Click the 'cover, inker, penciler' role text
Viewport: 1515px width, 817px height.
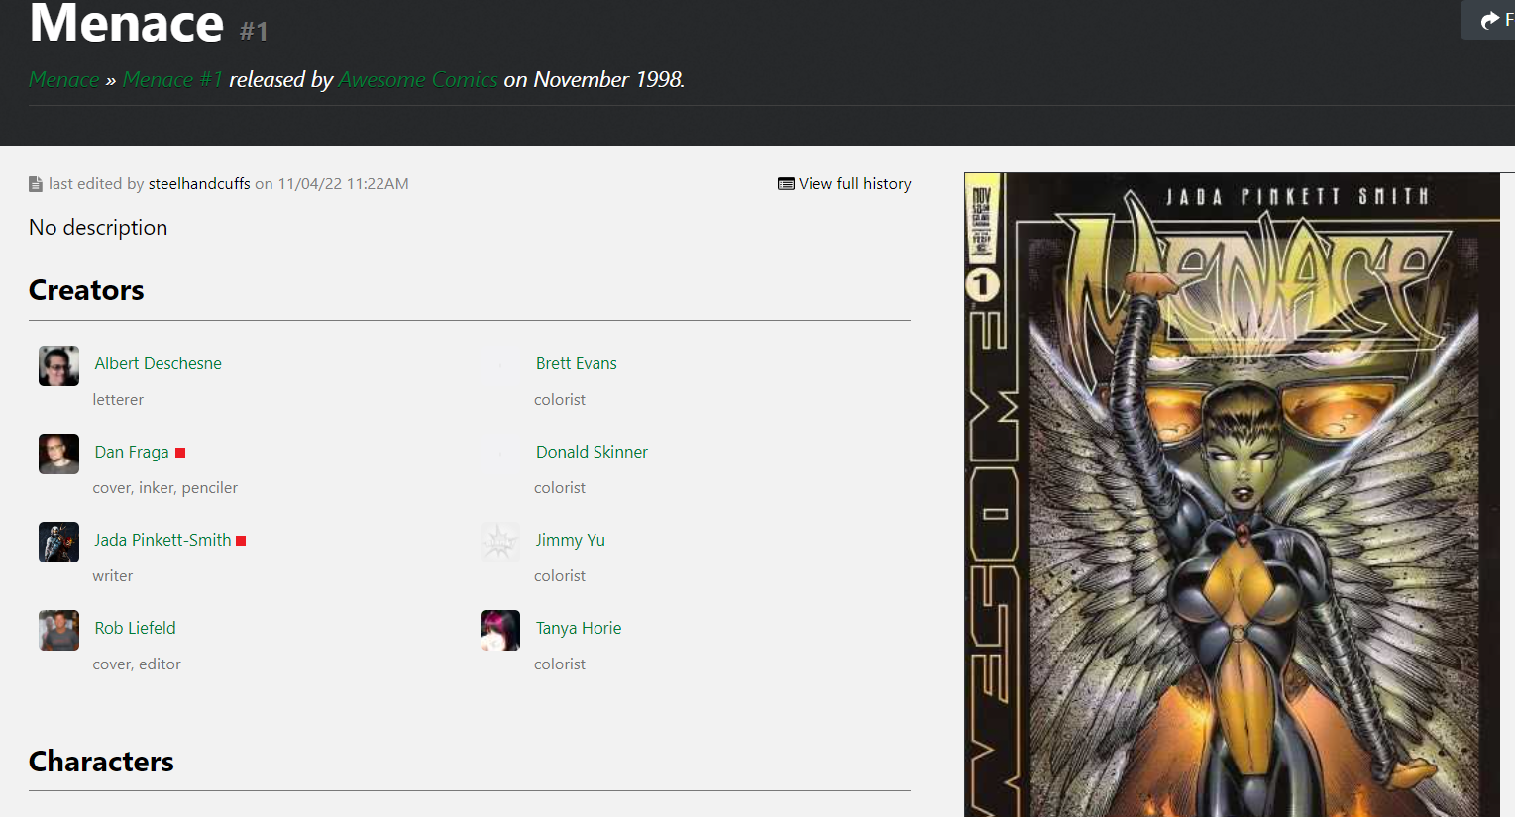[x=165, y=488]
